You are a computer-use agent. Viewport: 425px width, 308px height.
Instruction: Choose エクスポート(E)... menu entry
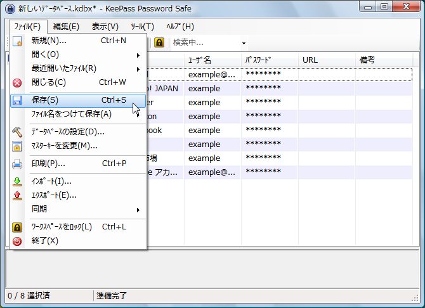coord(78,196)
